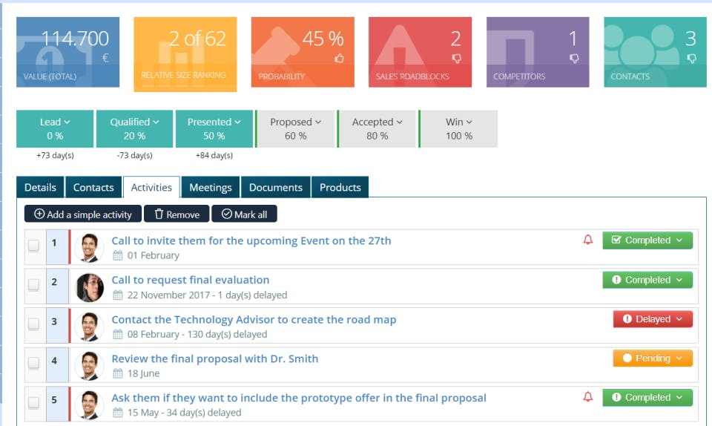Open the Proposed 60 % stage dropdown

click(295, 128)
